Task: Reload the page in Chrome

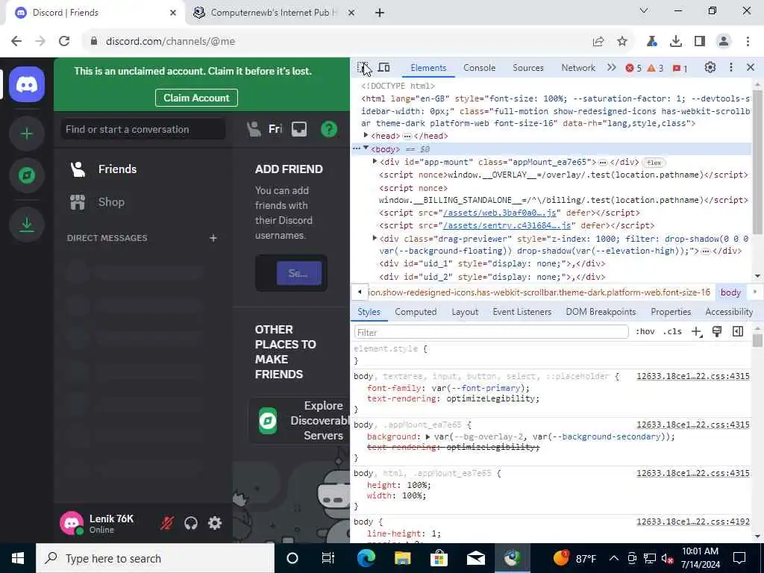Action: tap(64, 41)
